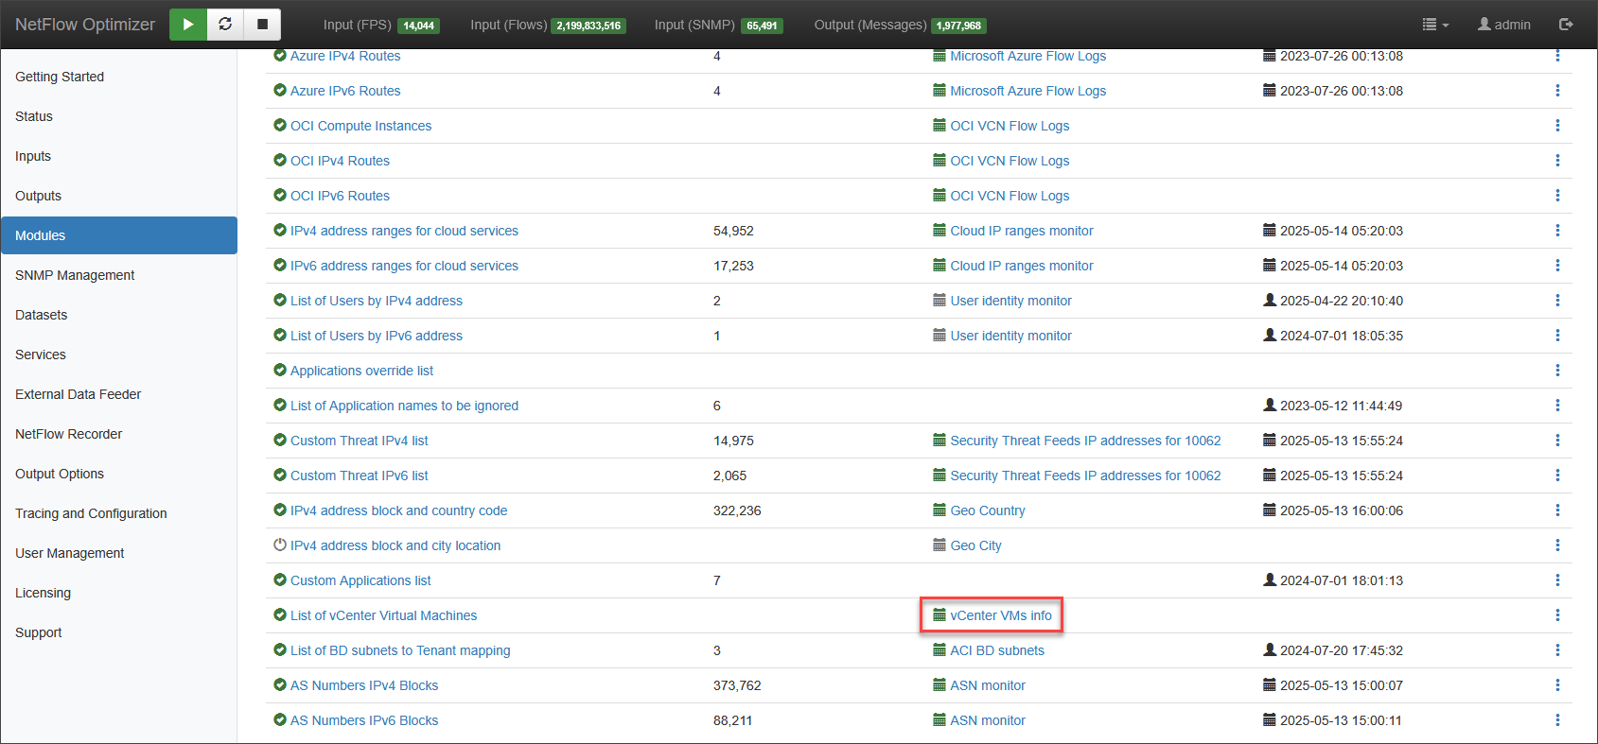Open actions menu for IPv4 city location row
Screen dimensions: 1598x744
click(x=1557, y=545)
